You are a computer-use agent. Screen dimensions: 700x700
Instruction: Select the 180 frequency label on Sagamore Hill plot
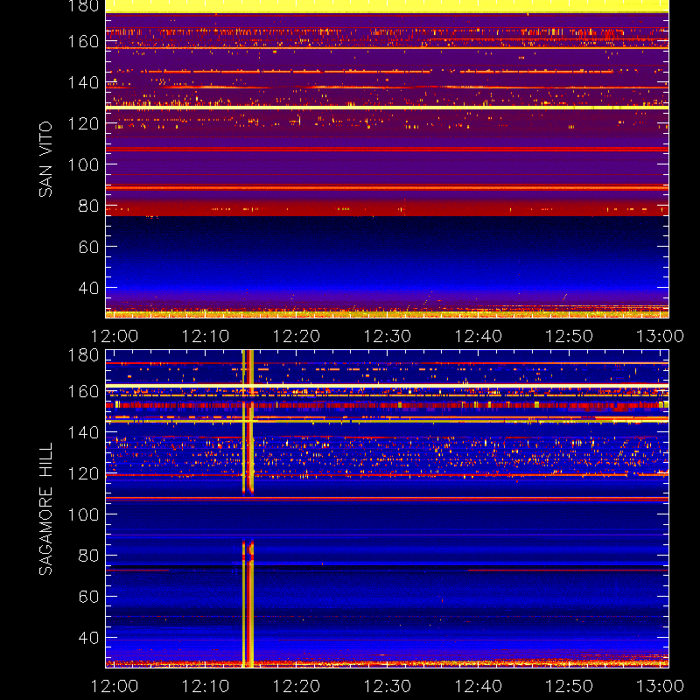(83, 355)
